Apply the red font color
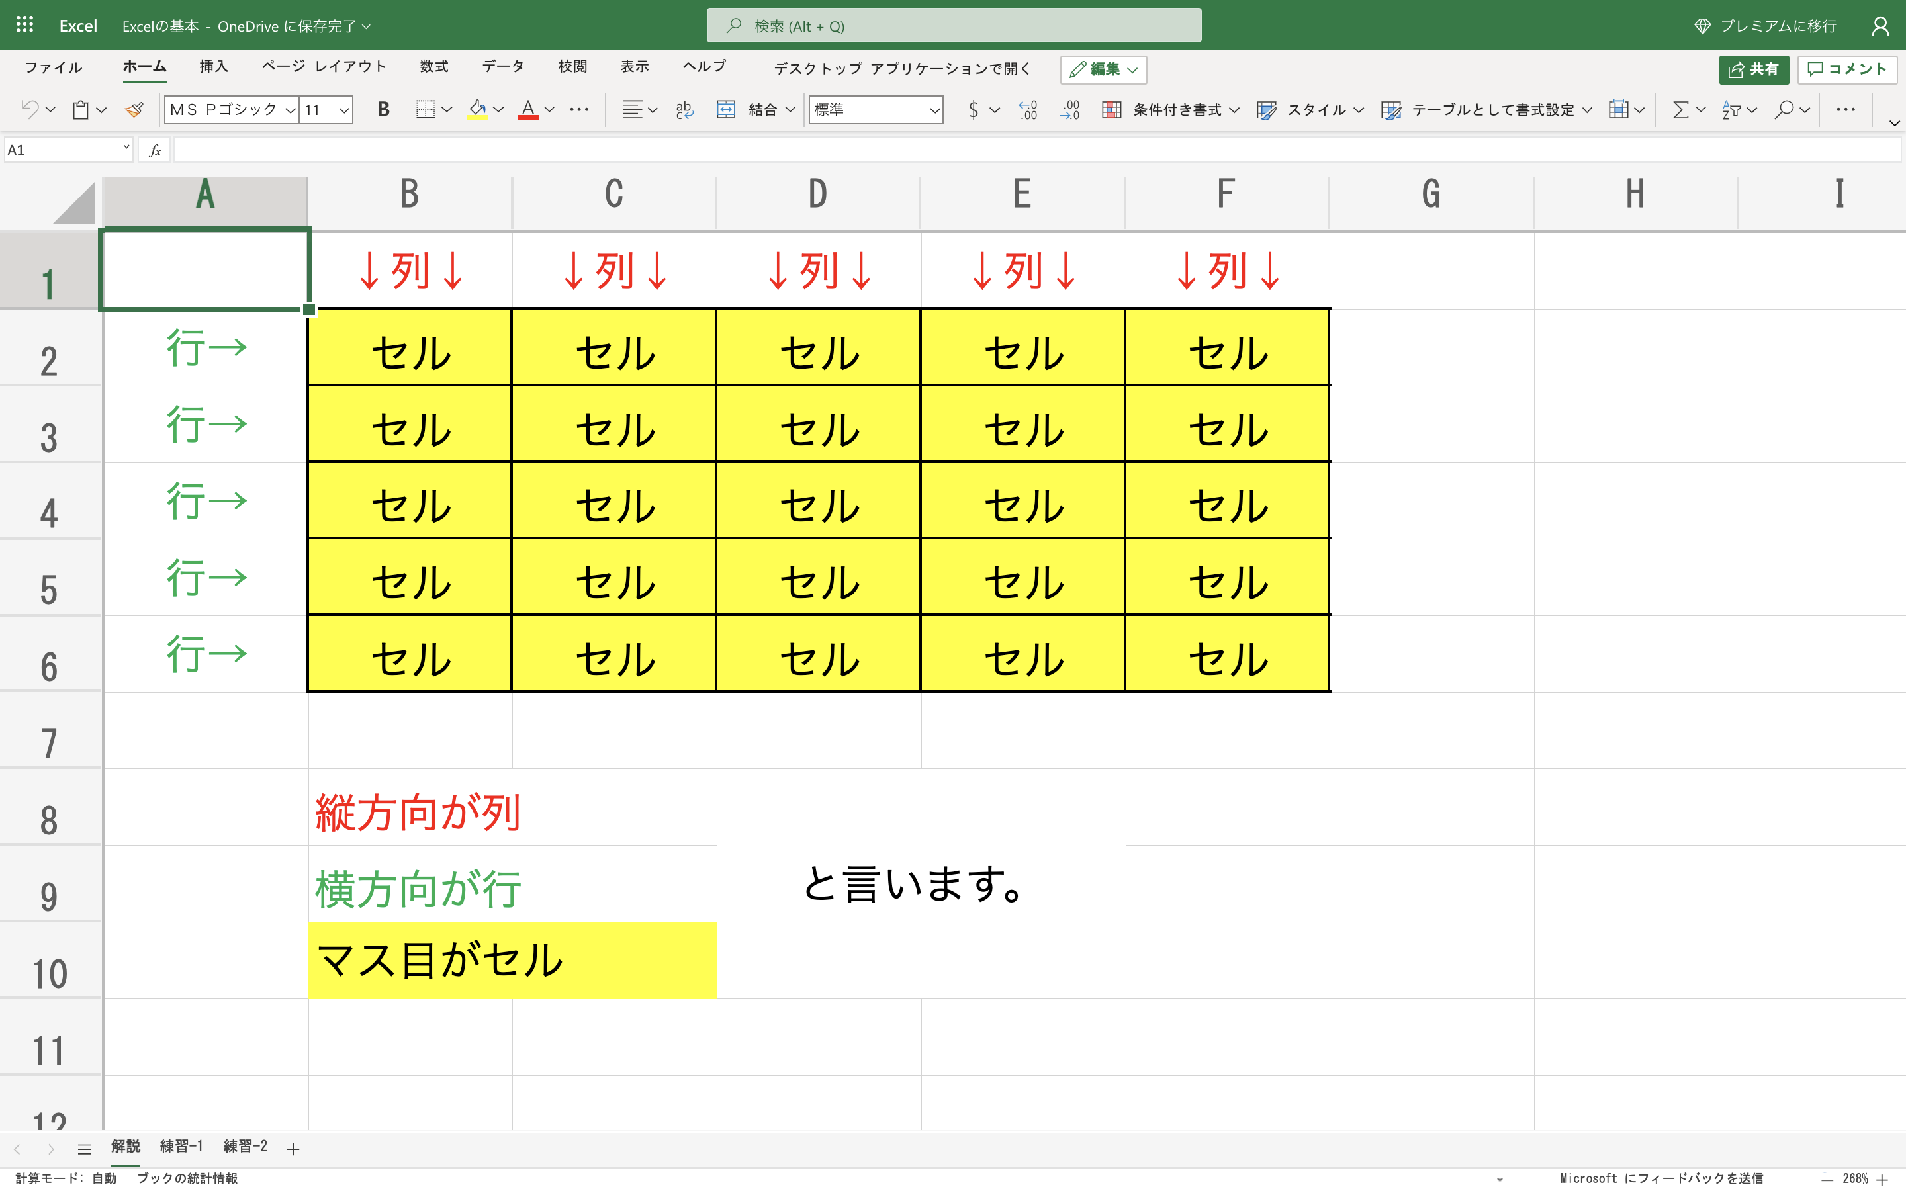This screenshot has height=1191, width=1906. tap(527, 109)
